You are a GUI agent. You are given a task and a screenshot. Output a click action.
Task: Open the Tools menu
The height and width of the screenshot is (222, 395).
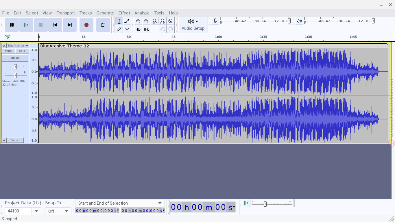tap(159, 13)
